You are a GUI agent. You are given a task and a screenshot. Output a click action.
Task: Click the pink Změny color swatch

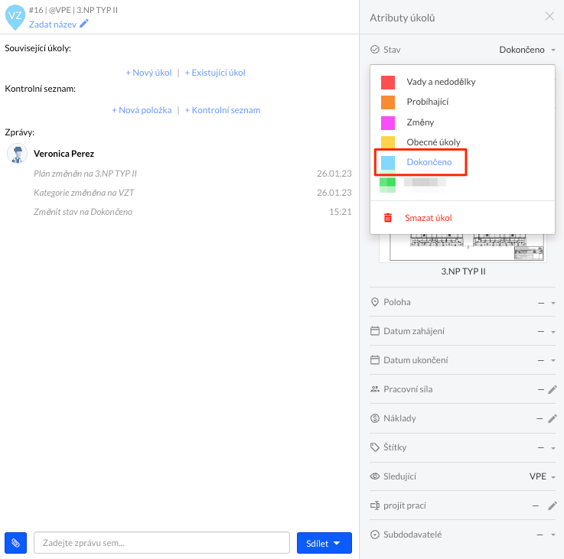click(388, 122)
